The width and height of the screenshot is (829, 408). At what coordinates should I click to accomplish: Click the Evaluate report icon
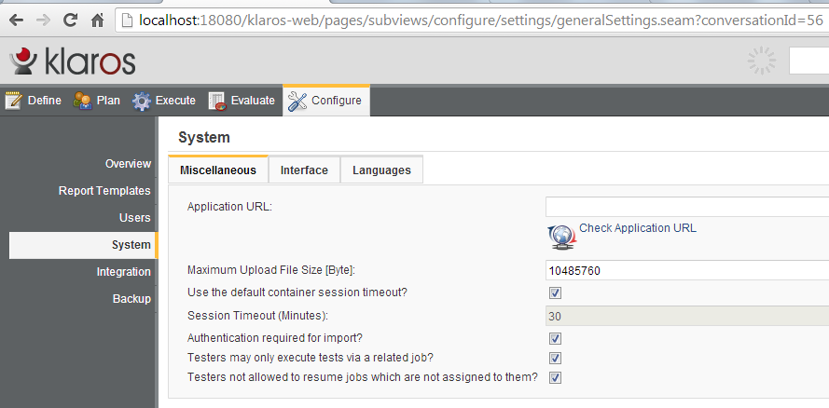tap(217, 101)
